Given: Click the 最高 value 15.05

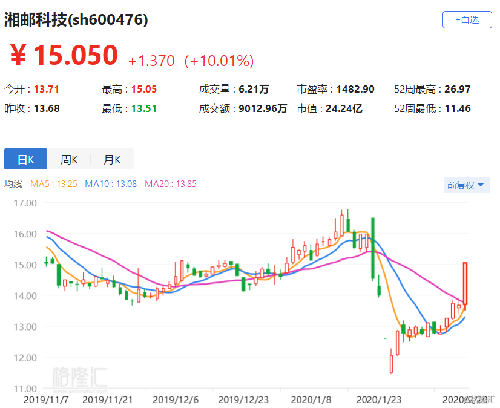Looking at the screenshot, I should click(144, 89).
